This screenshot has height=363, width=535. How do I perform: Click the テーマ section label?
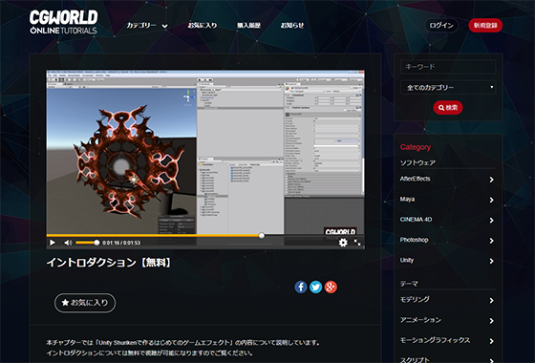click(x=409, y=284)
